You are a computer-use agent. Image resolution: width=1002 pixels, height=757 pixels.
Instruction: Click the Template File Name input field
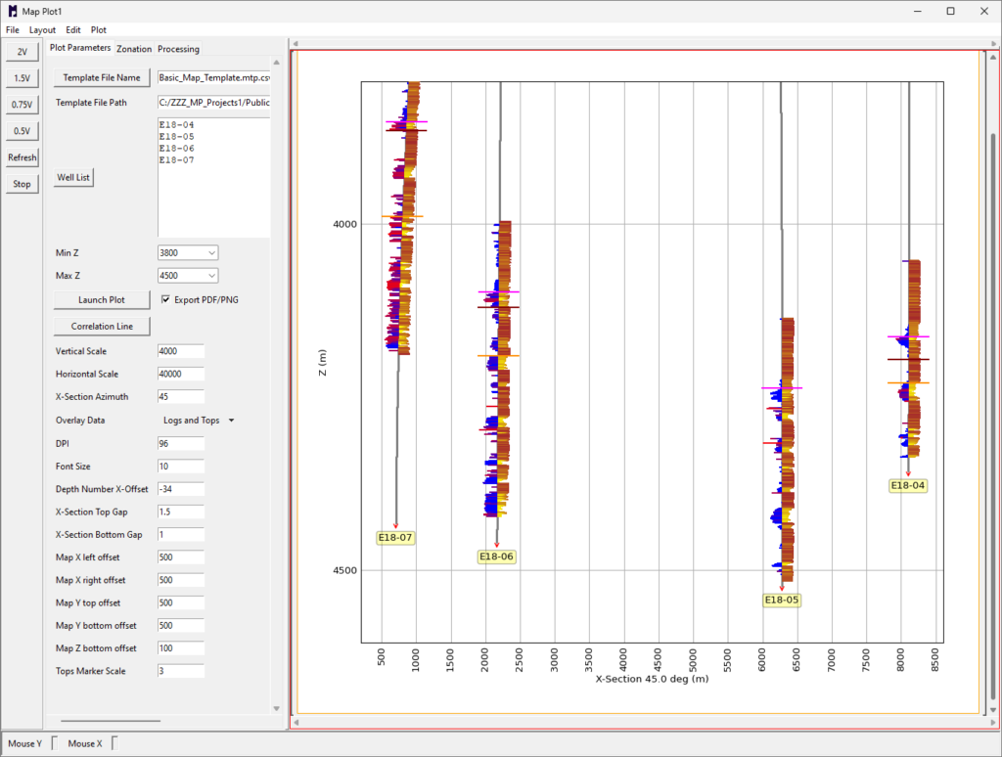(x=214, y=77)
